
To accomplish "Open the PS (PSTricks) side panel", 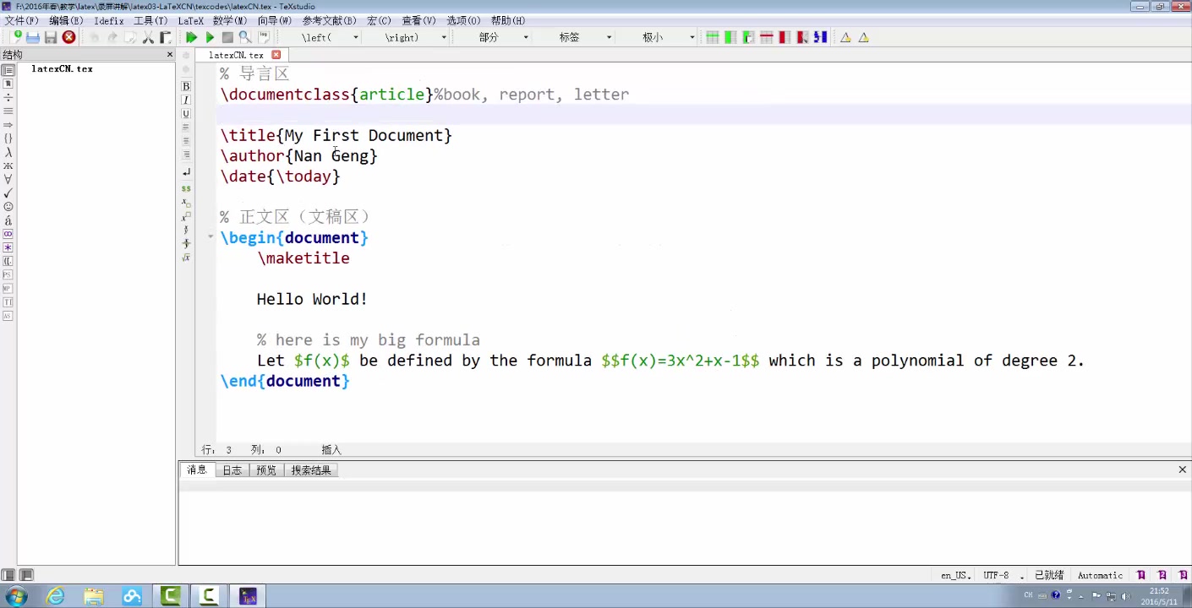I will pyautogui.click(x=8, y=274).
